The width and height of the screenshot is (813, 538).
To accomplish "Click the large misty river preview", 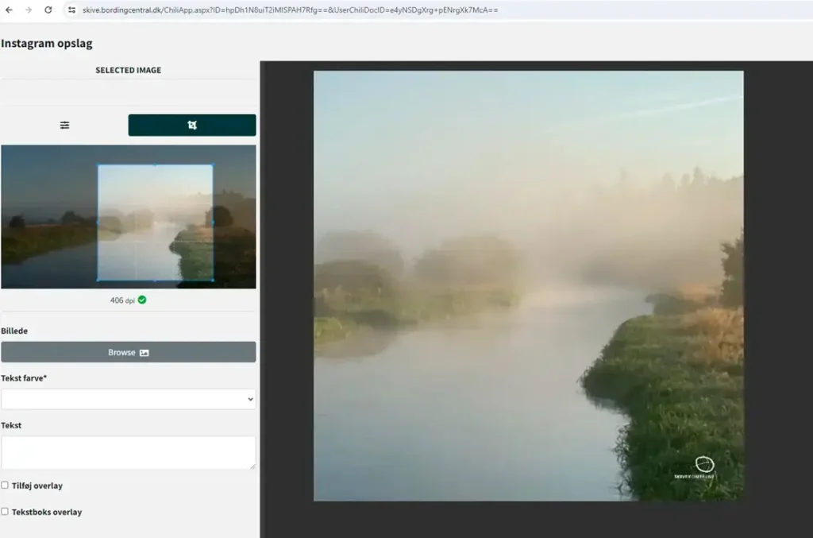I will [528, 285].
